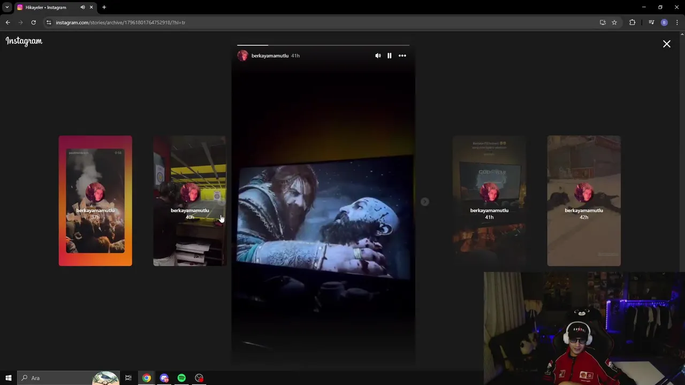Open the 37h story thumbnail
This screenshot has height=385, width=685.
pyautogui.click(x=95, y=201)
